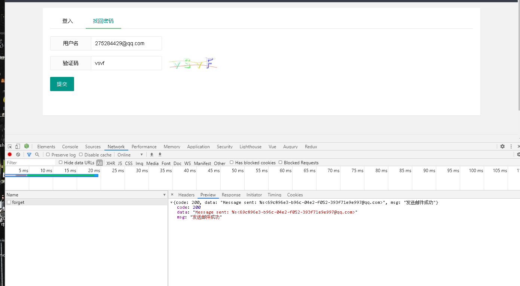Open the Redux devtools tab

click(x=311, y=146)
